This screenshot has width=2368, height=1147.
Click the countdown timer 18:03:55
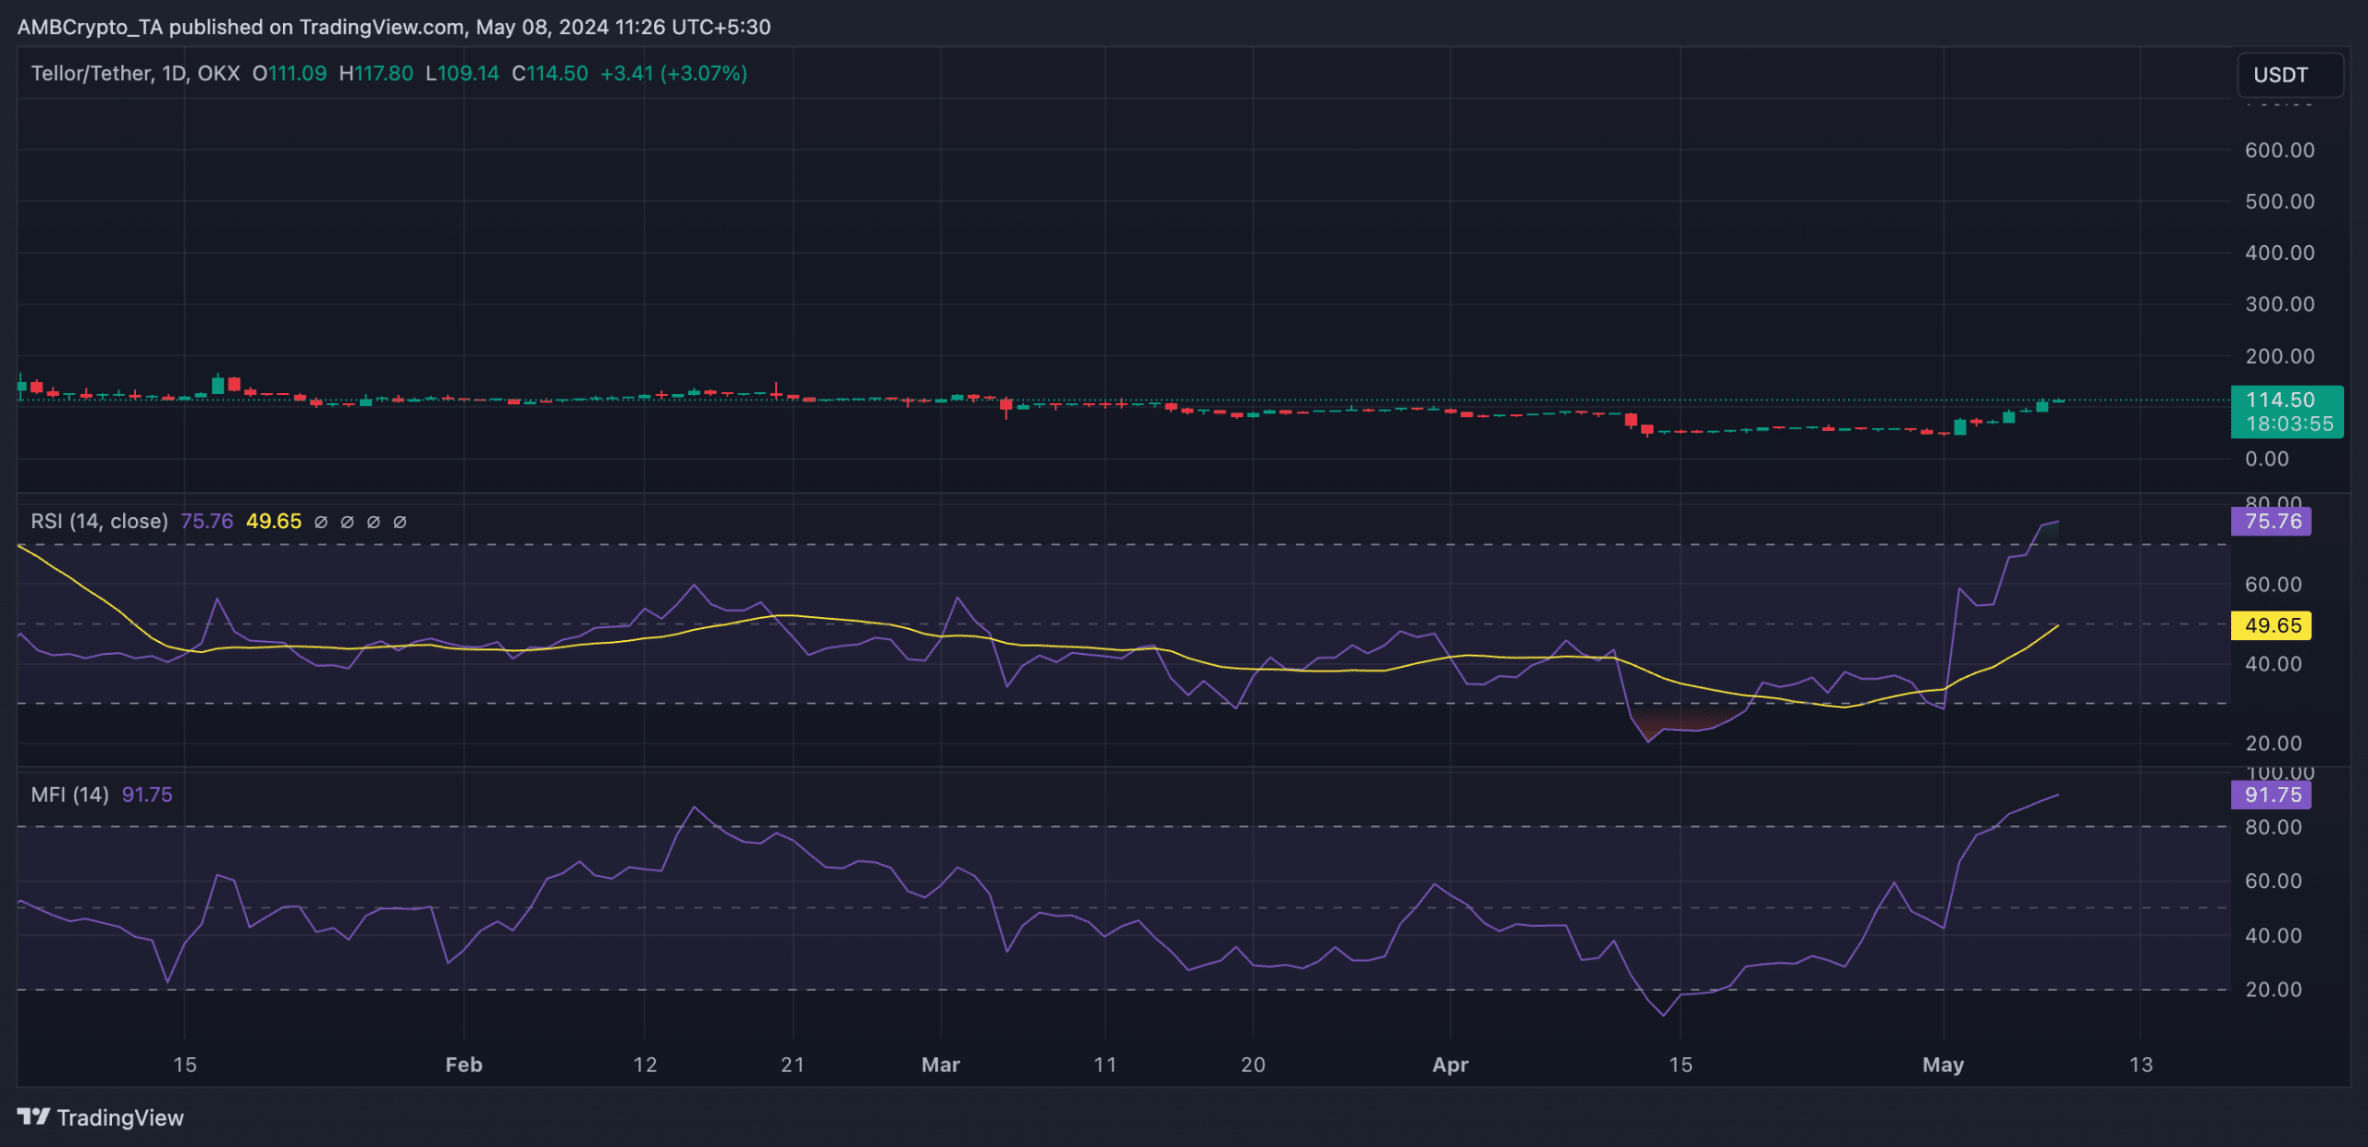2289,424
